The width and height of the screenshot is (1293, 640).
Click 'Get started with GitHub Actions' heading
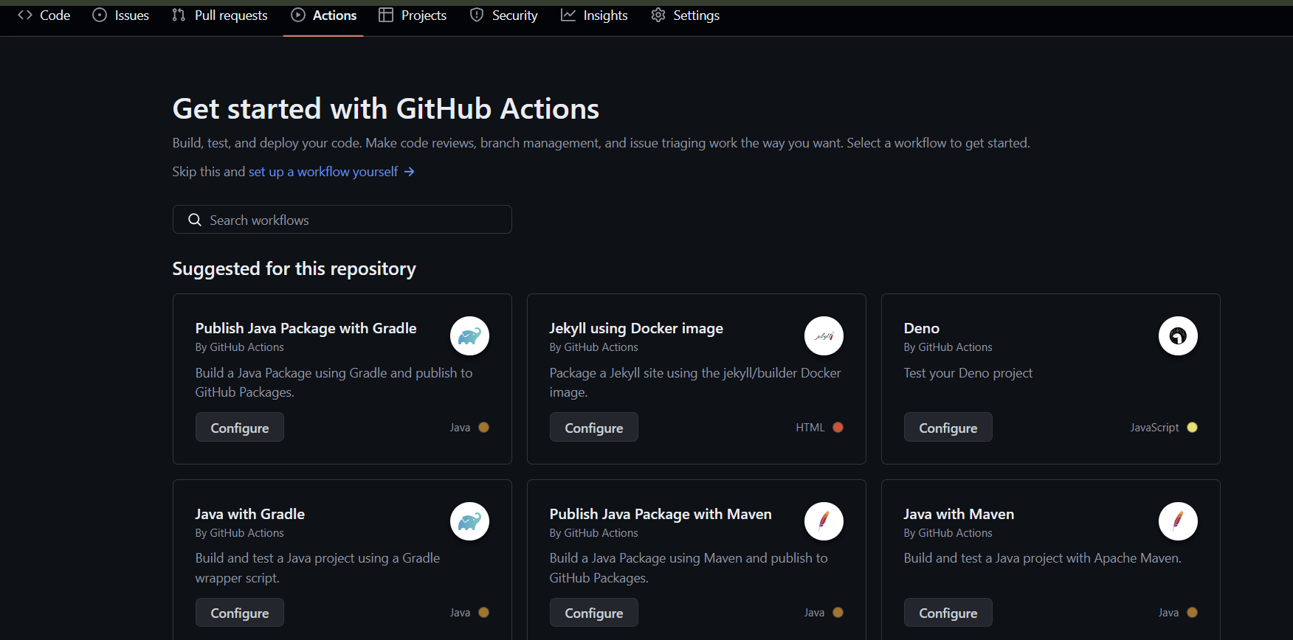click(386, 109)
